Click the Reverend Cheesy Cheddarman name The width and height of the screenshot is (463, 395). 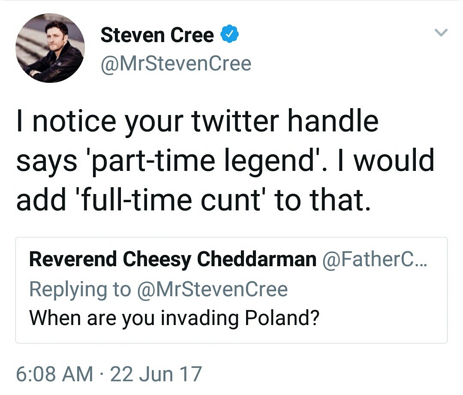[x=172, y=259]
